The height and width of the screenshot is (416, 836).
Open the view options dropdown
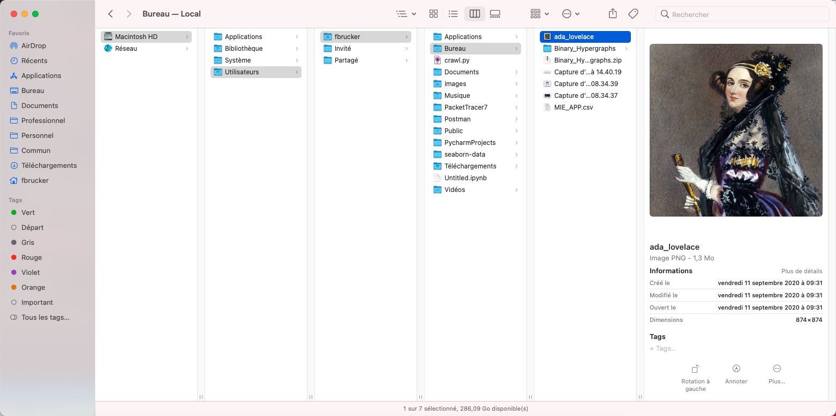pyautogui.click(x=406, y=13)
